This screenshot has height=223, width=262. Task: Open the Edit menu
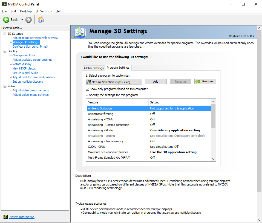pyautogui.click(x=13, y=11)
